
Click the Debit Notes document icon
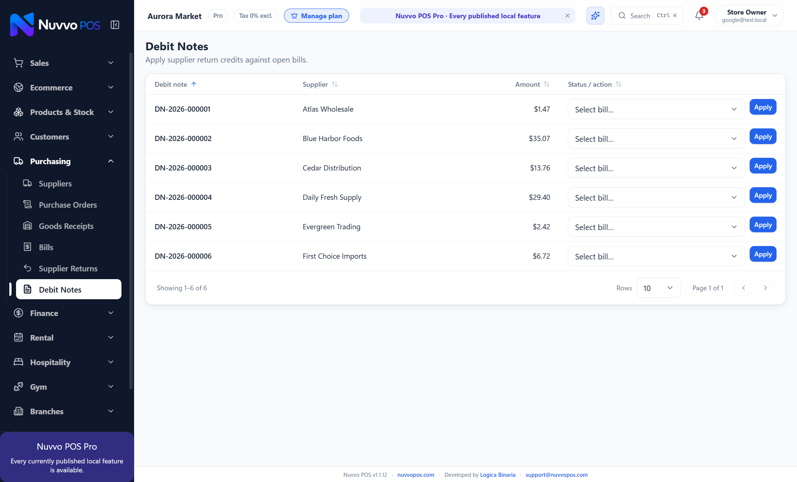point(28,289)
